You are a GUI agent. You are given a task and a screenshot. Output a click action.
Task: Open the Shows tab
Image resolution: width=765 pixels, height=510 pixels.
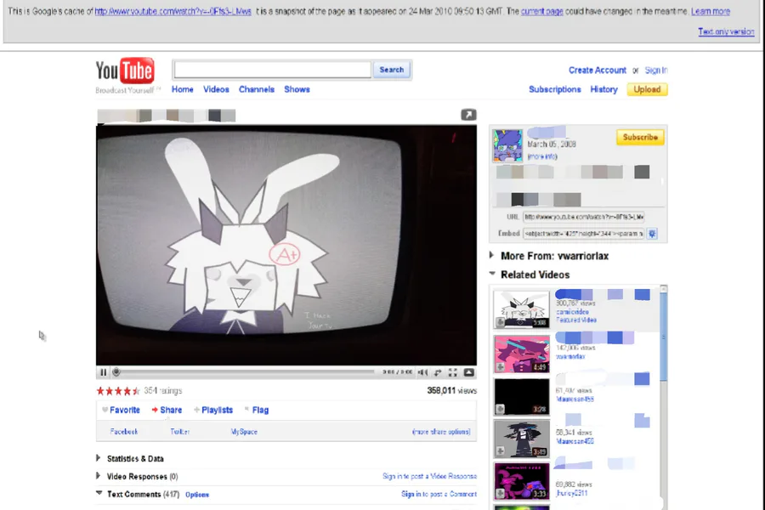click(297, 89)
